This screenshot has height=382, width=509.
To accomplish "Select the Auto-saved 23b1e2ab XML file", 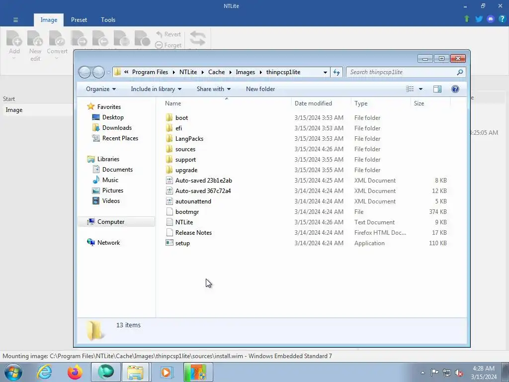I will point(199,180).
